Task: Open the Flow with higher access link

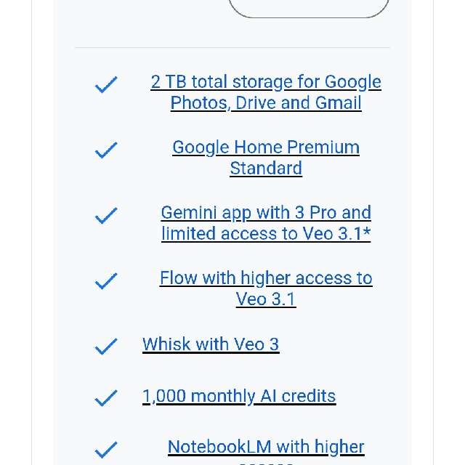Action: tap(266, 278)
